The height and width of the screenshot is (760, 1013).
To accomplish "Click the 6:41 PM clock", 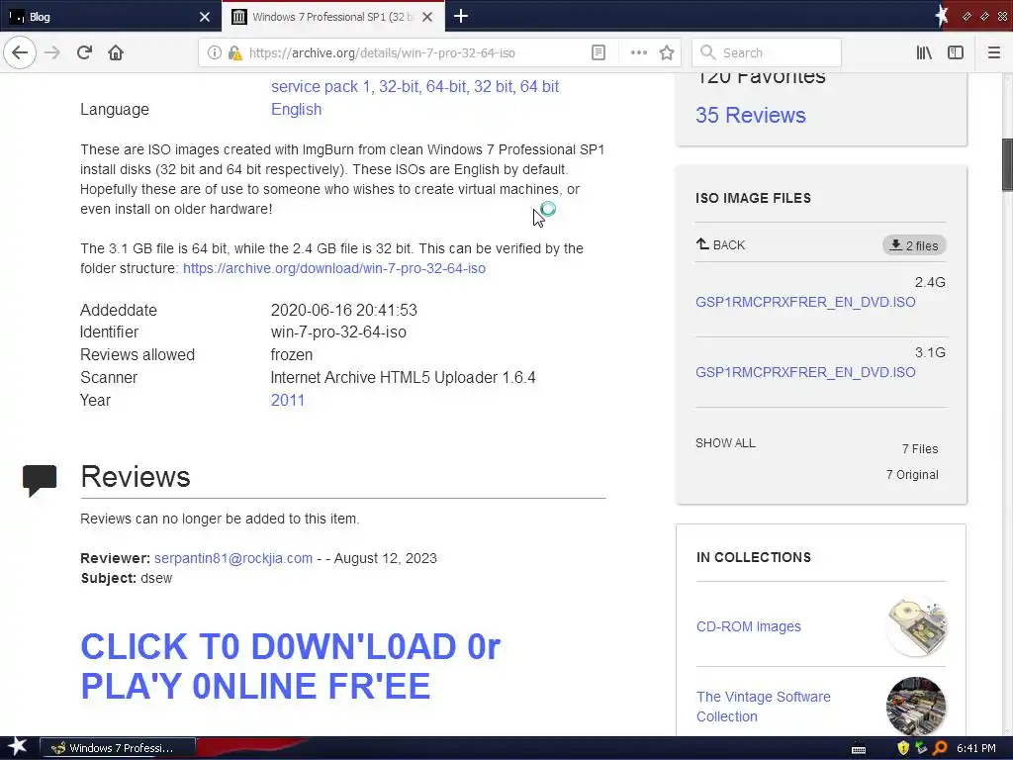I will [x=975, y=748].
